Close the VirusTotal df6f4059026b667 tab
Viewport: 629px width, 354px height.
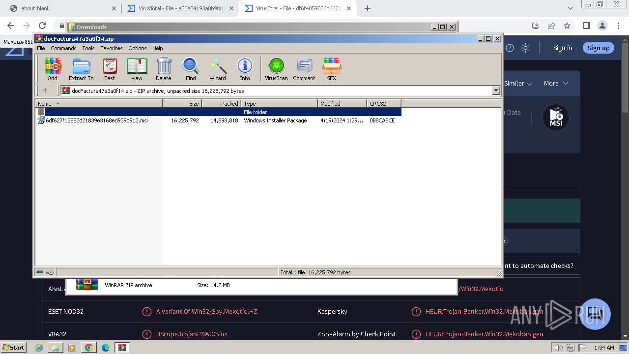click(x=349, y=8)
